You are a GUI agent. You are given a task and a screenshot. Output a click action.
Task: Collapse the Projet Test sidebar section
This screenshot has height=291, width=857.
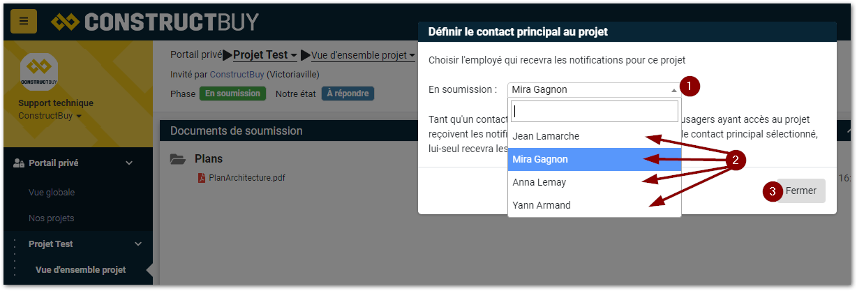138,244
